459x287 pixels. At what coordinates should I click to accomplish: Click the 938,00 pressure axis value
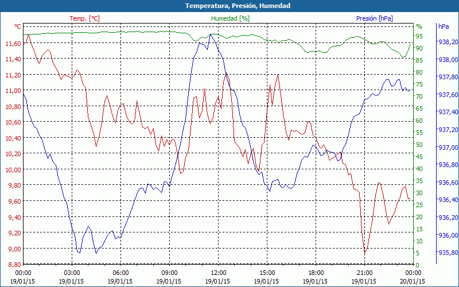click(448, 60)
